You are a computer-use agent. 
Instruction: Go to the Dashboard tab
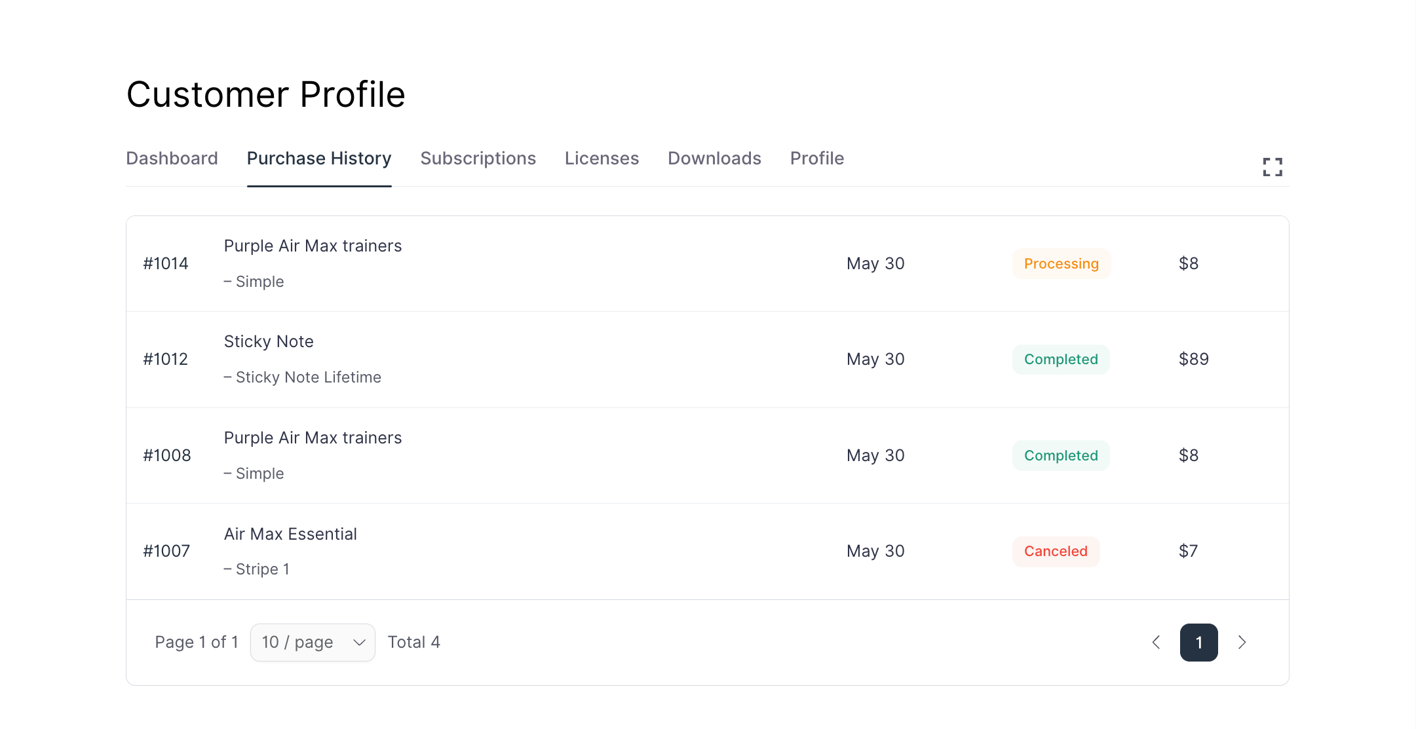pos(172,158)
